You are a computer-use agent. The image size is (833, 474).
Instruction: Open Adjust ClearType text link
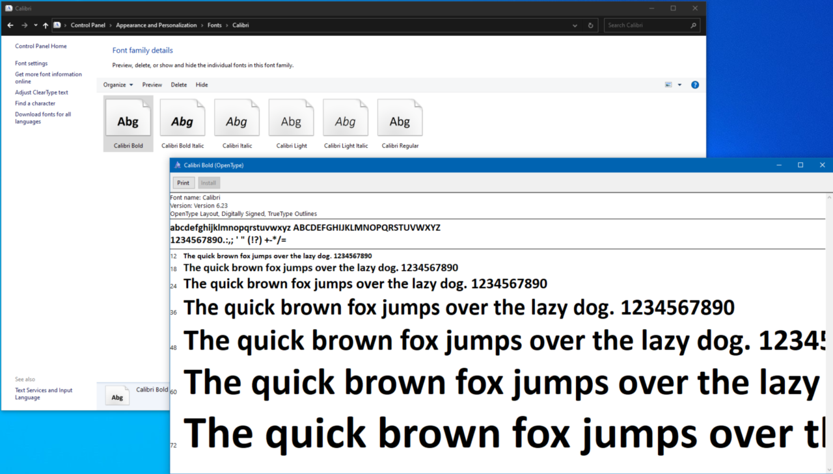(42, 92)
